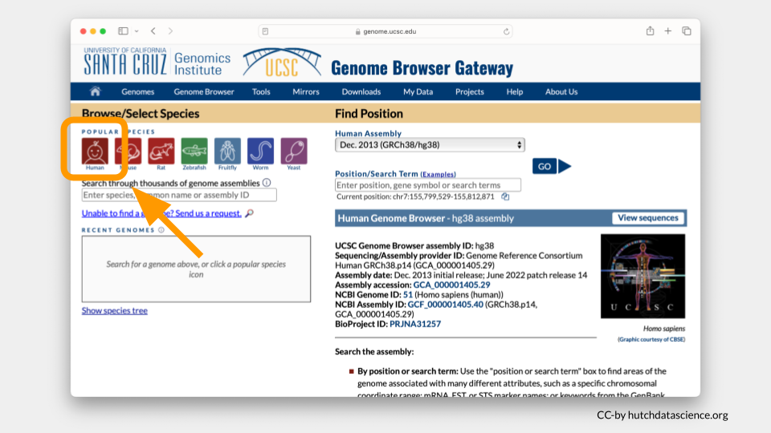Show the Safari tab overview

[x=687, y=31]
